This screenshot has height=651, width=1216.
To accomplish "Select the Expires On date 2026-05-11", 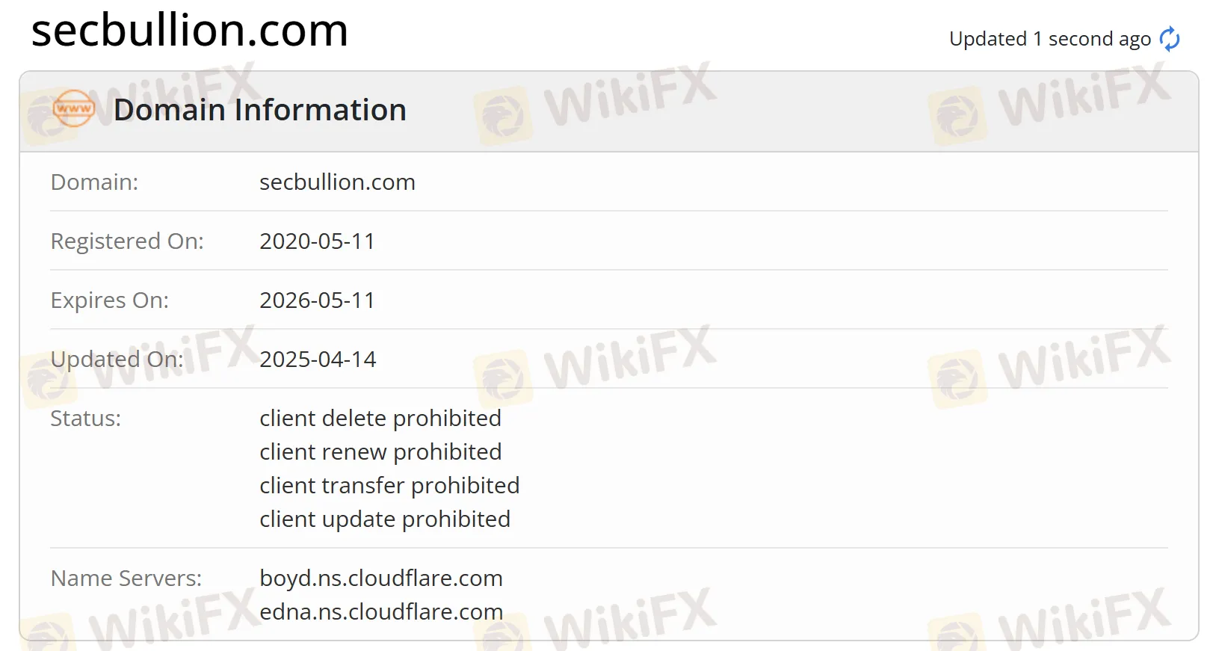I will coord(318,300).
